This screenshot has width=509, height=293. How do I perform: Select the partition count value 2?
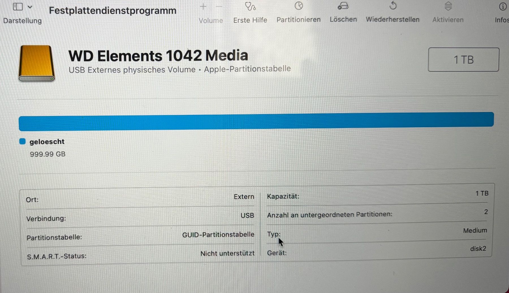486,212
